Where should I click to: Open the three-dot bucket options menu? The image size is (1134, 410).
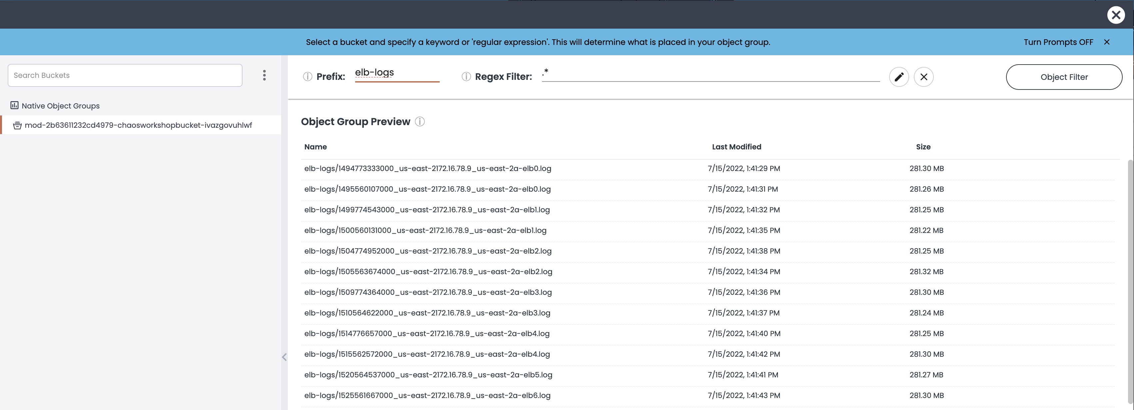point(264,75)
